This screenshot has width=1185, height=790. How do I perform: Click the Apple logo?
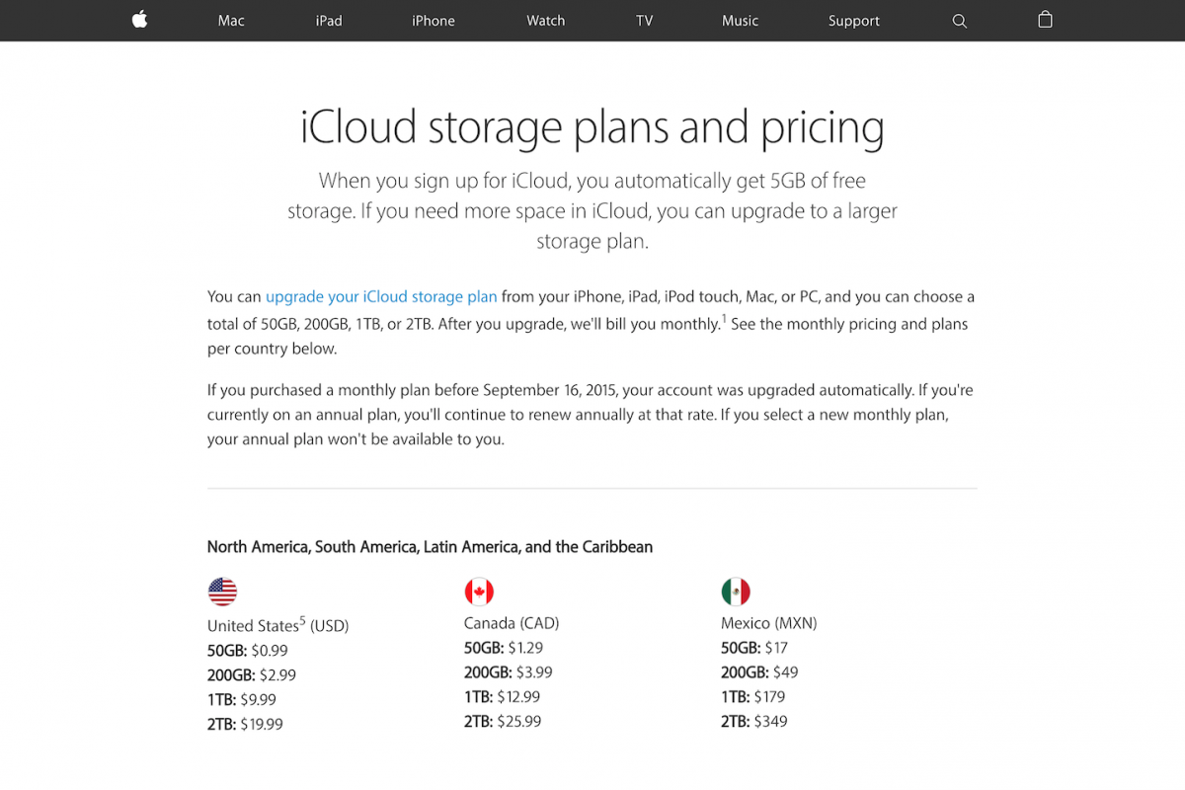138,20
